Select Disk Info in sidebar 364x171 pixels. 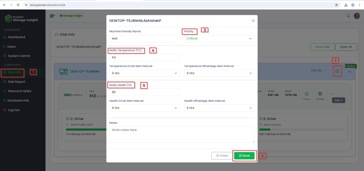(x=14, y=73)
